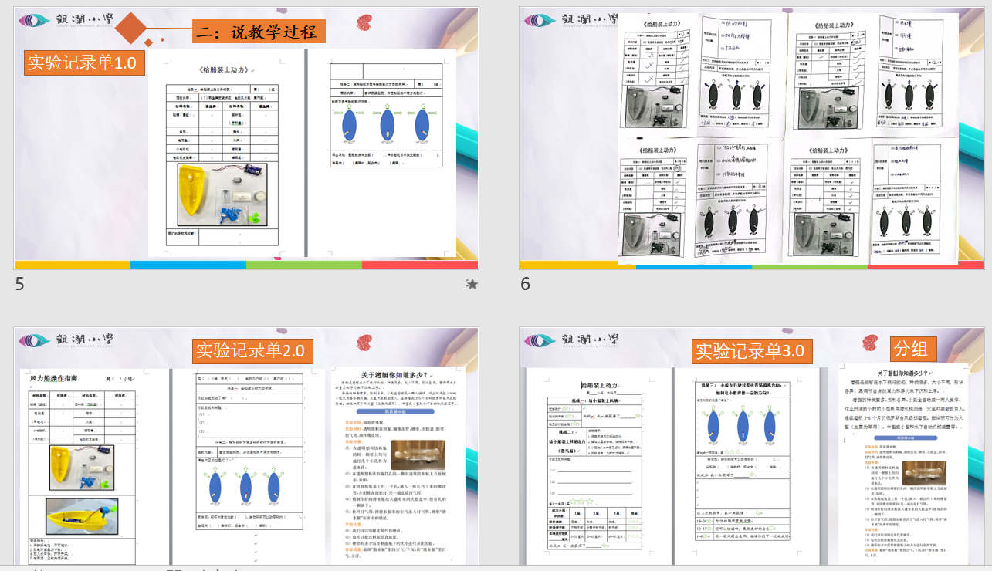The width and height of the screenshot is (992, 571).
Task: Click the slide number 6 label
Action: (x=525, y=285)
